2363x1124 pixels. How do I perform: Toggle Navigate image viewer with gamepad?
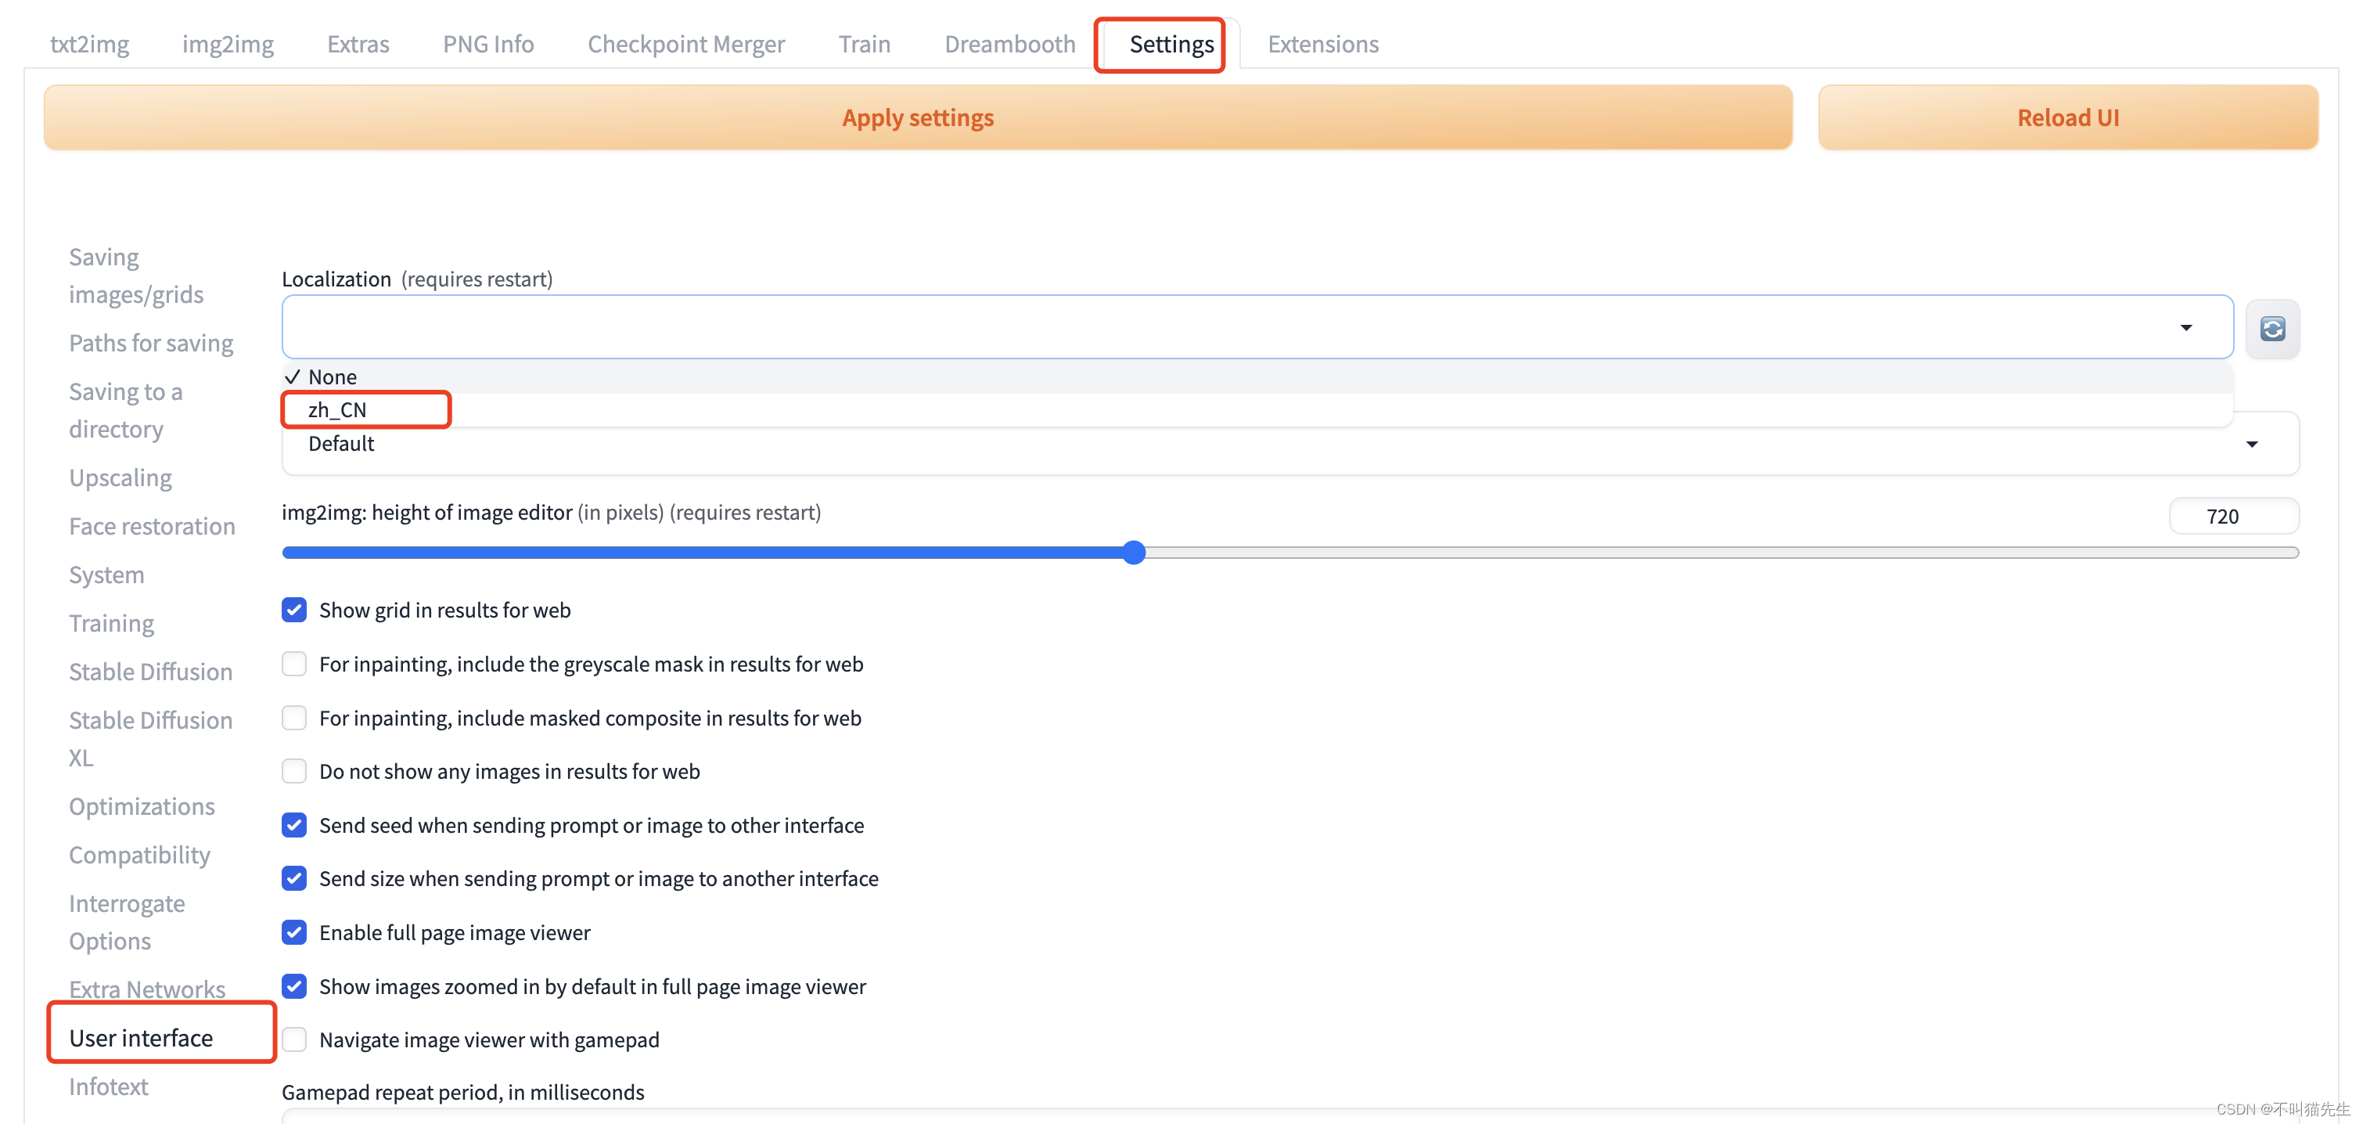(x=296, y=1039)
